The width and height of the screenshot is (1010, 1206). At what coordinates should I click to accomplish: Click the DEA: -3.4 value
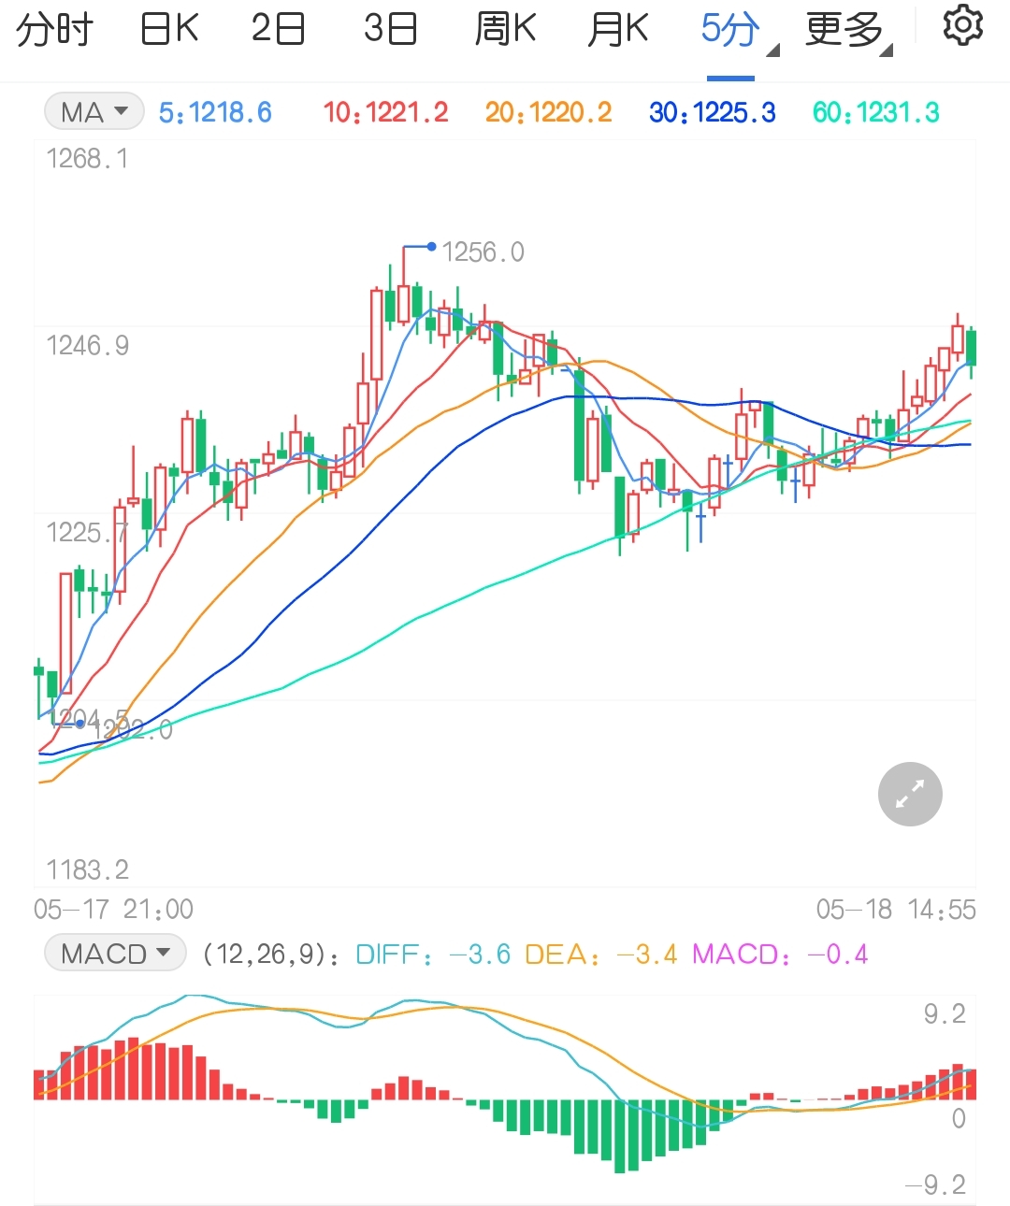tap(601, 955)
